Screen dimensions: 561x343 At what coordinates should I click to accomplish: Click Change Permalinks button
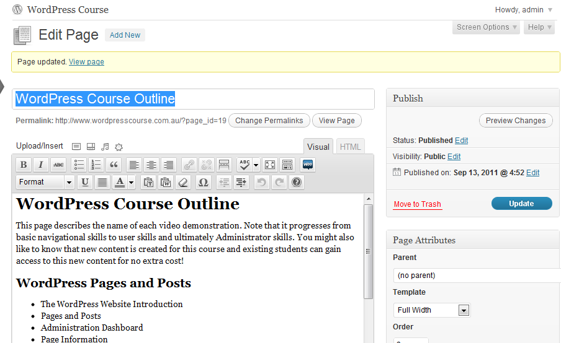click(x=269, y=121)
